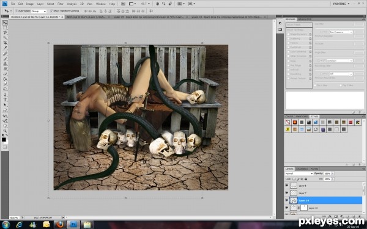
Task: Open the Opacity slider arrow in Layers
Action: click(333, 173)
